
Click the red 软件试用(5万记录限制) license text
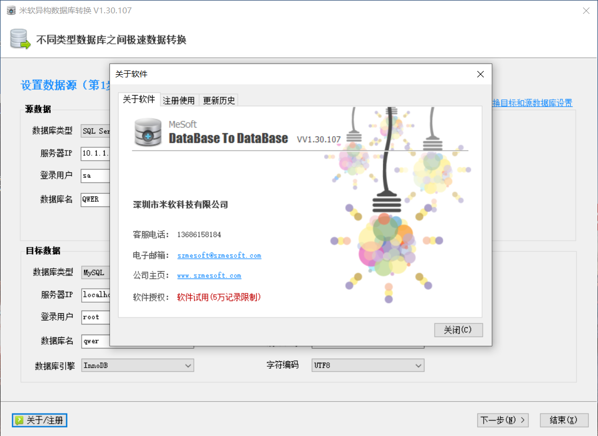click(x=219, y=297)
